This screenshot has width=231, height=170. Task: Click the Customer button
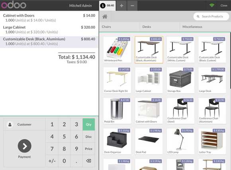tap(24, 125)
